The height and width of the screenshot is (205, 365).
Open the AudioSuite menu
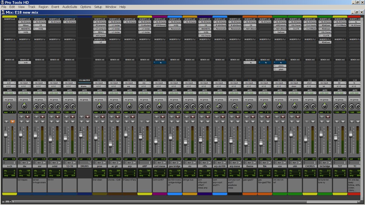pyautogui.click(x=70, y=7)
